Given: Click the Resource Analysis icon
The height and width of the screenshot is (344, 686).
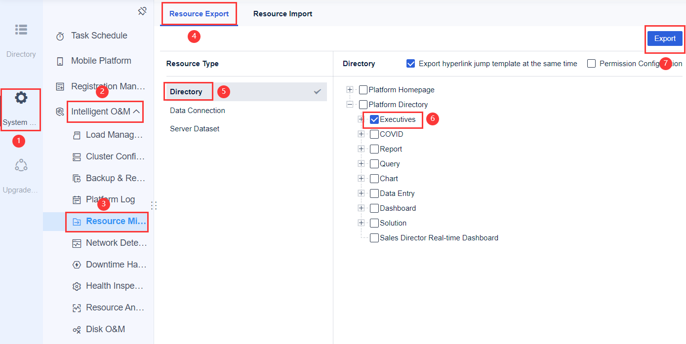Looking at the screenshot, I should [x=77, y=308].
